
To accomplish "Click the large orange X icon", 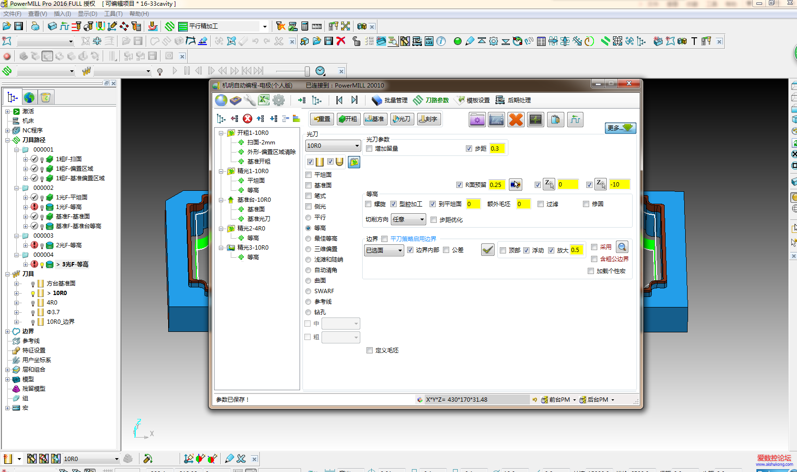I will 516,120.
